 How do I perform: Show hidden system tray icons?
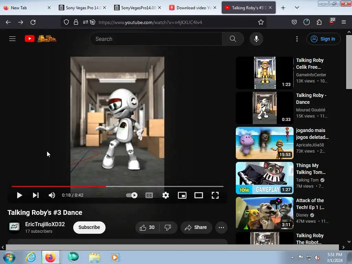292,258
